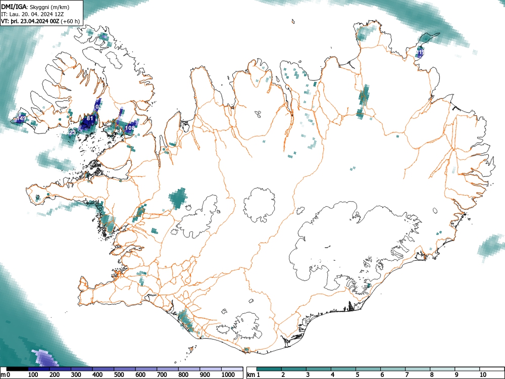Viewport: 505px width, 379px height.
Task: Select the 81 visibility value label
Action: tap(90, 118)
